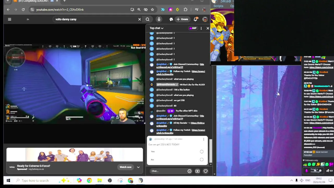Open the YouTube guide hamburger menu
The width and height of the screenshot is (334, 188).
coord(9,19)
